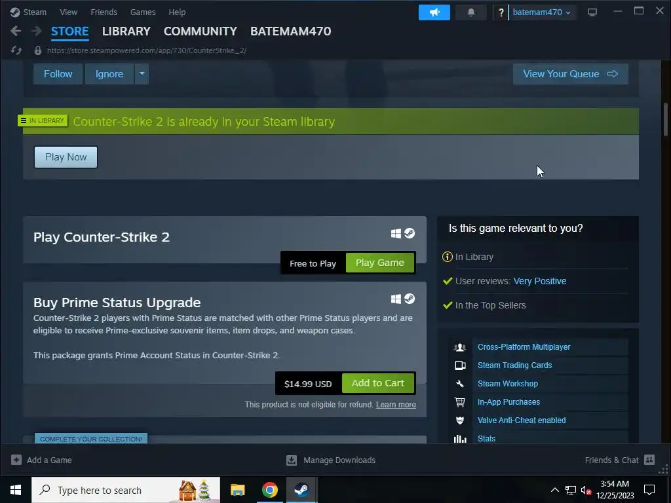Screen dimensions: 671x503
Task: Click the Stats bar chart icon
Action: 459,439
